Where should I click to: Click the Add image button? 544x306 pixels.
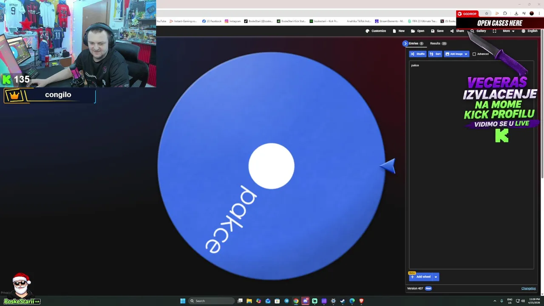point(453,54)
